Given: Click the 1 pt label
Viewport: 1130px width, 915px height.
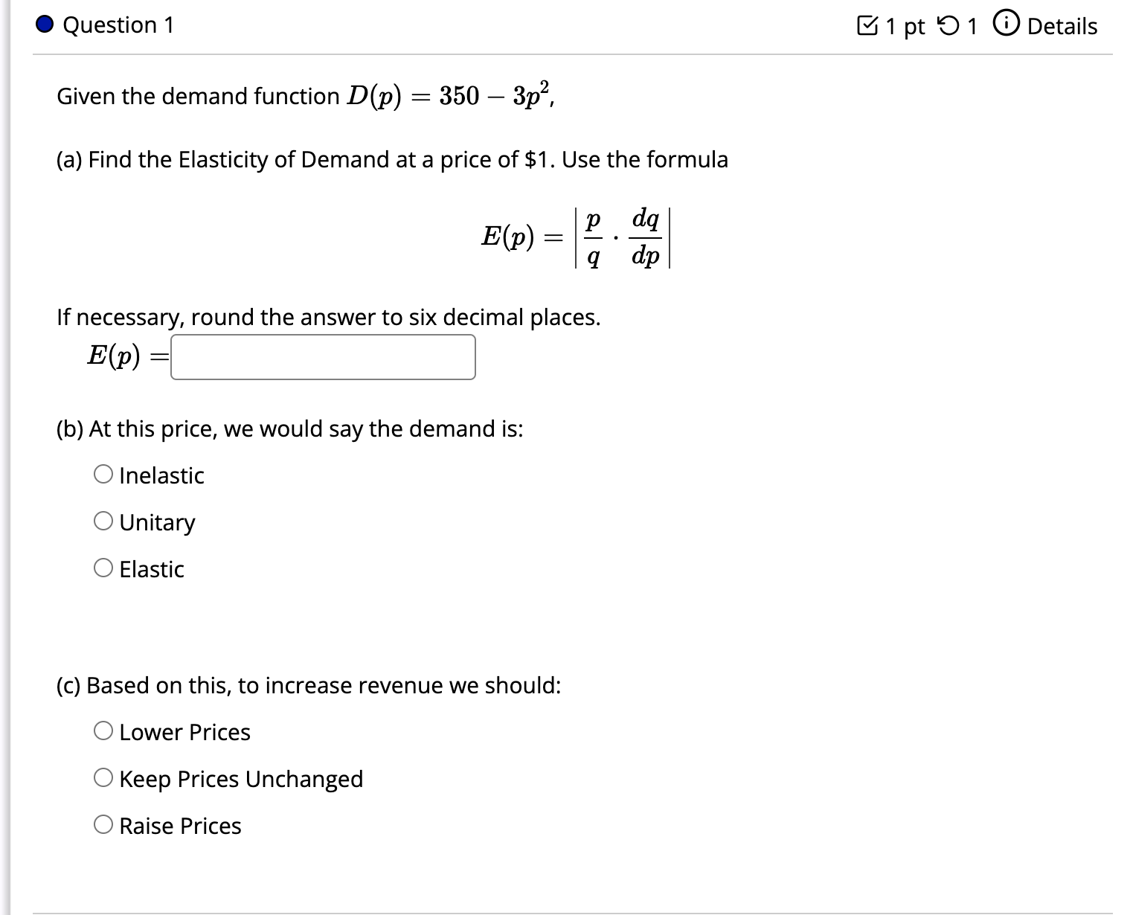Looking at the screenshot, I should (902, 25).
